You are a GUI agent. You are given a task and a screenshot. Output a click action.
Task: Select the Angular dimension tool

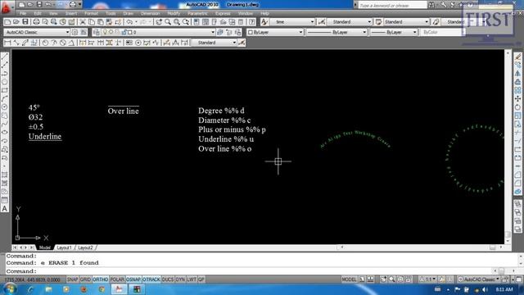[x=71, y=43]
